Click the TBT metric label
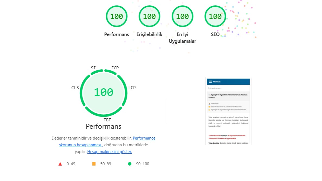 pos(107,120)
